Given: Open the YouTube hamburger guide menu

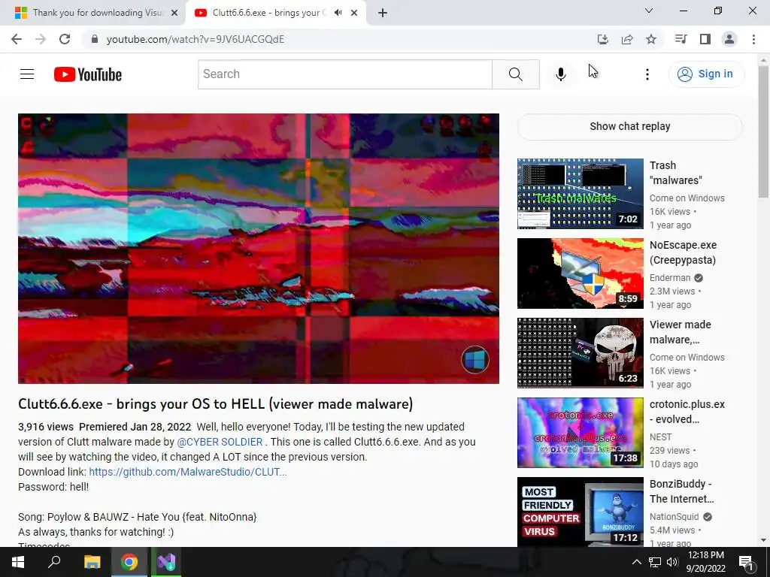Looking at the screenshot, I should [27, 74].
